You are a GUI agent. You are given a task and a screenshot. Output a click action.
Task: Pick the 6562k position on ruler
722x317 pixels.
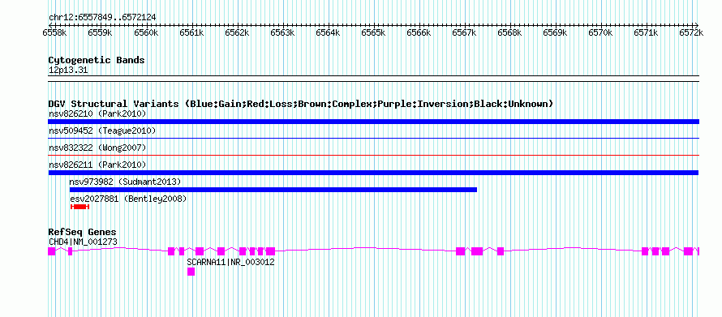click(x=237, y=32)
